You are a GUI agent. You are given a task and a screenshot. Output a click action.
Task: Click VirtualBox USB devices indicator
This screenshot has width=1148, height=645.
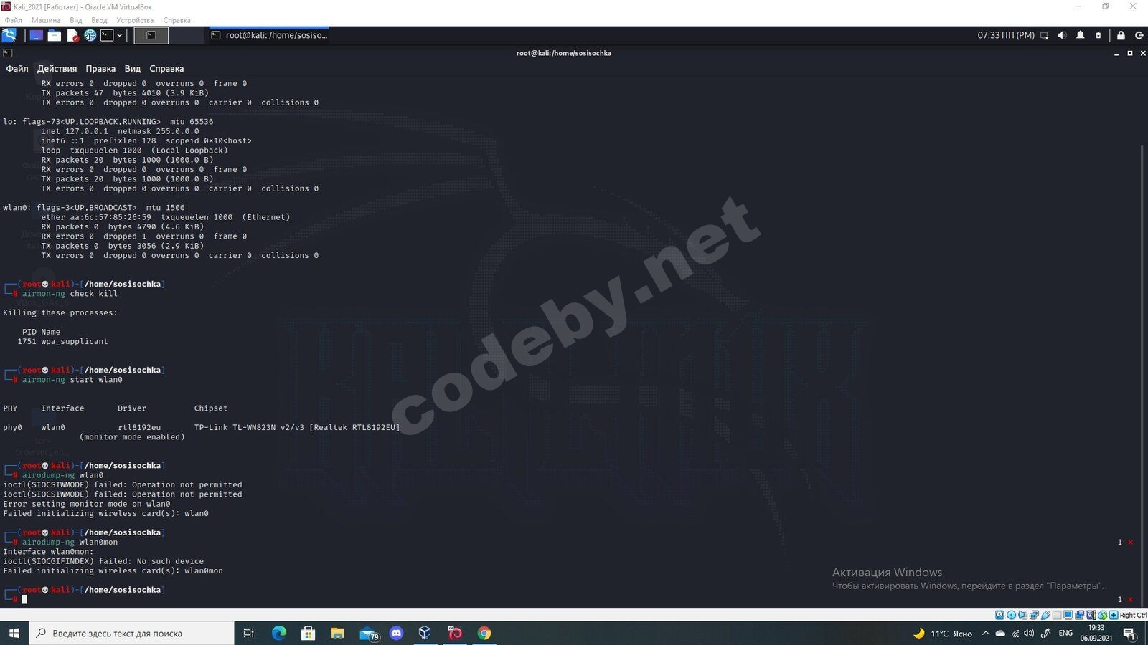(x=1045, y=615)
